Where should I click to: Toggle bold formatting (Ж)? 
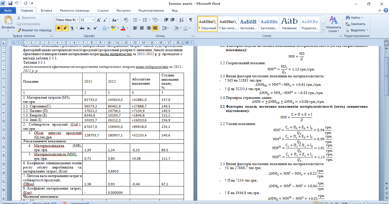point(58,28)
